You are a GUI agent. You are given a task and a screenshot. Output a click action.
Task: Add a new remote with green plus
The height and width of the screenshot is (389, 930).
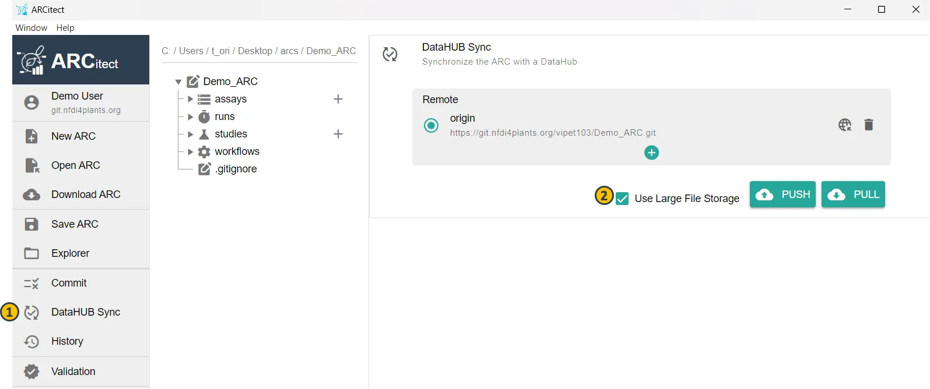[x=651, y=153]
